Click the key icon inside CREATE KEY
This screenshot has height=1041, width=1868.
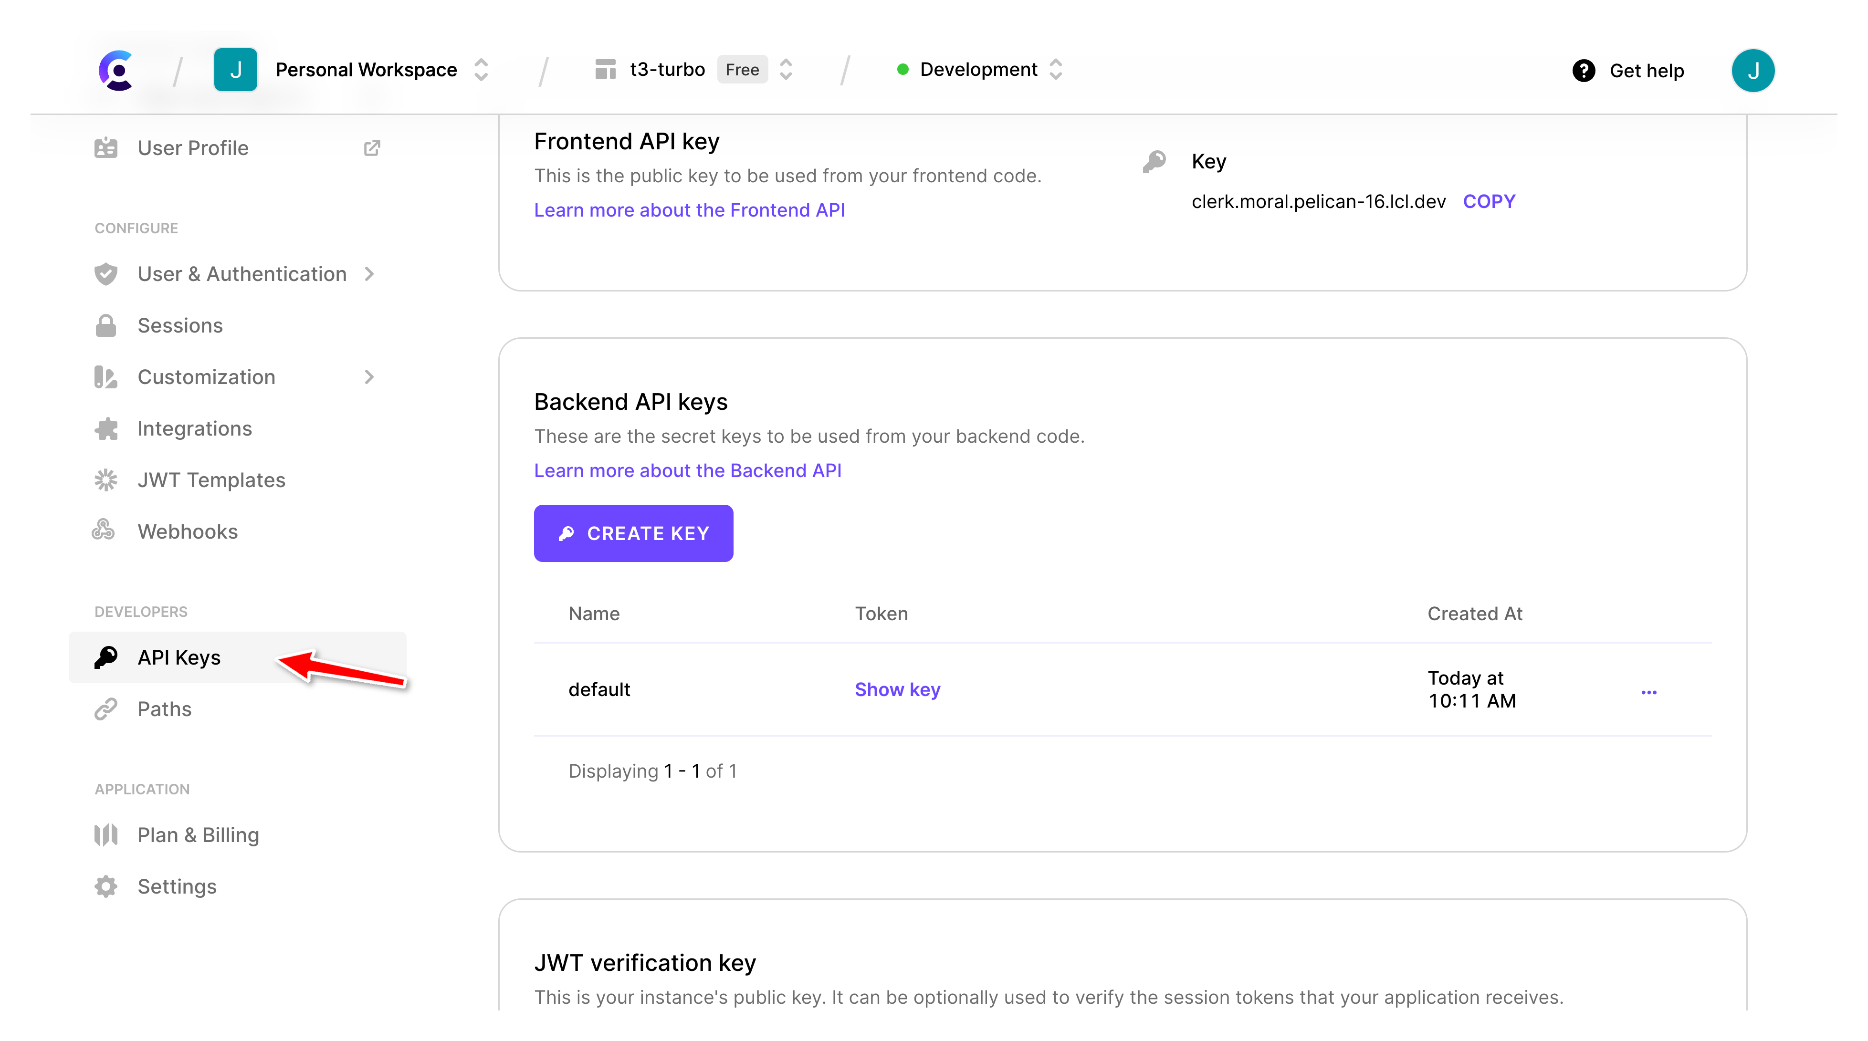567,533
